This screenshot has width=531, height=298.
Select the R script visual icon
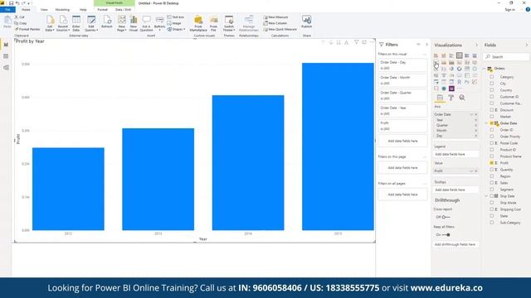click(459, 82)
